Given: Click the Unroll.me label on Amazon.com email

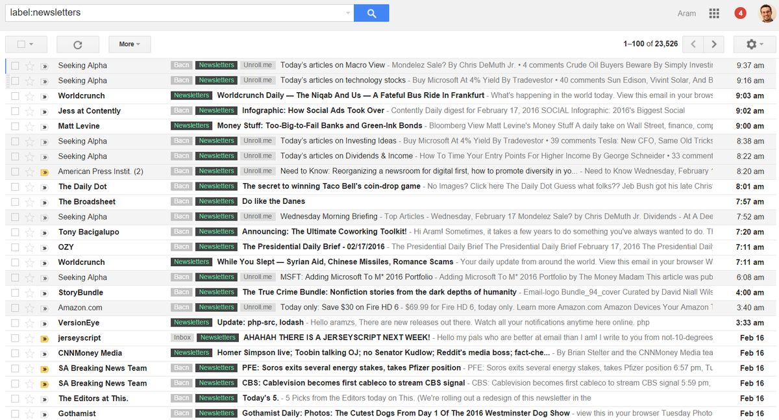Looking at the screenshot, I should click(x=258, y=308).
